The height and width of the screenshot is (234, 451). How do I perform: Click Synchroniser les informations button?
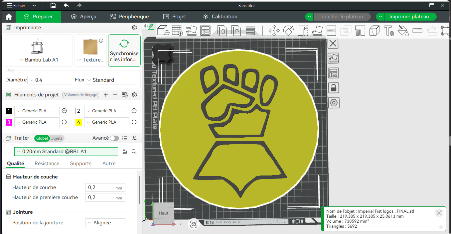pos(124,51)
